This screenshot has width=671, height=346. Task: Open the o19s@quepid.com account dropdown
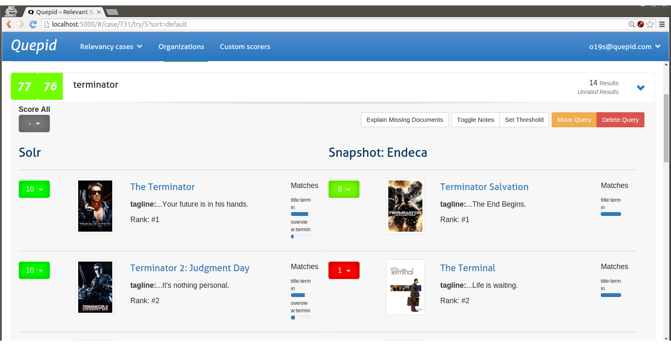[624, 47]
